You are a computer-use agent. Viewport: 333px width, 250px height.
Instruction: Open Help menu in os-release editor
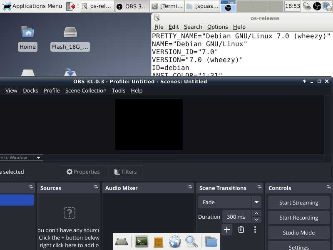[x=239, y=27]
